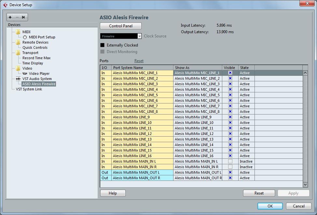Uncheck Visible for the MIC_LINE_1 port

pyautogui.click(x=230, y=73)
